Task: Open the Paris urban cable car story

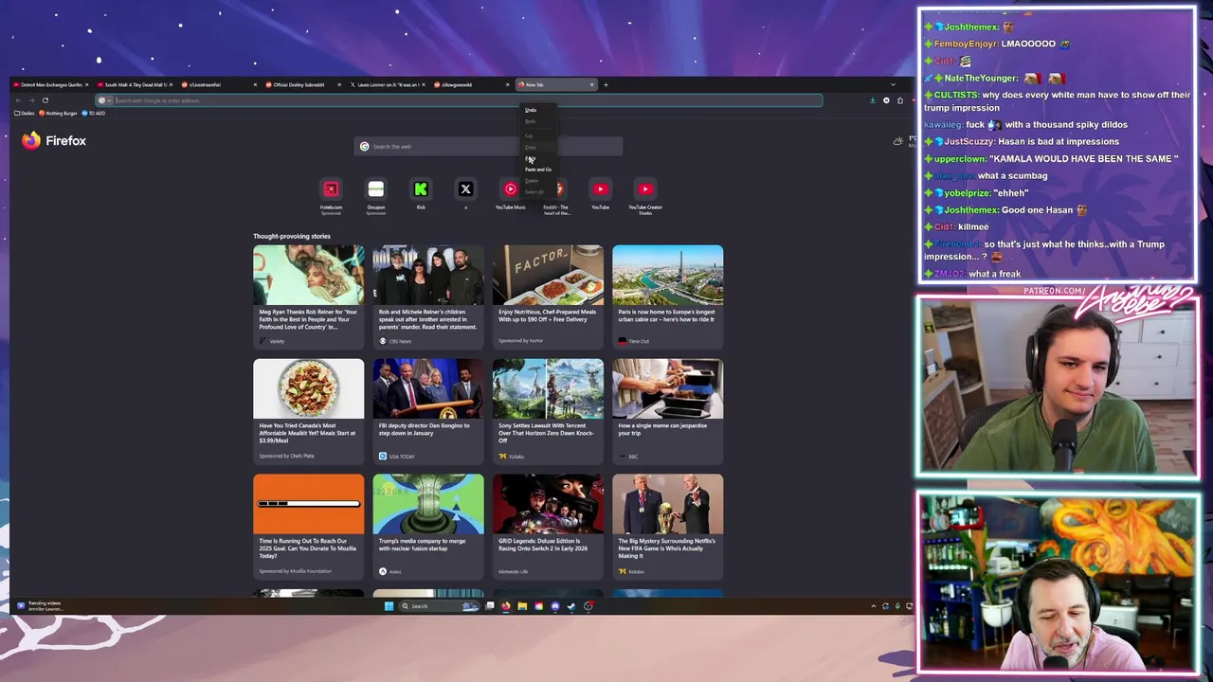Action: (x=667, y=296)
